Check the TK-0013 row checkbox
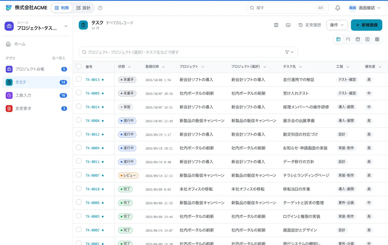This screenshot has width=388, height=245. (79, 79)
